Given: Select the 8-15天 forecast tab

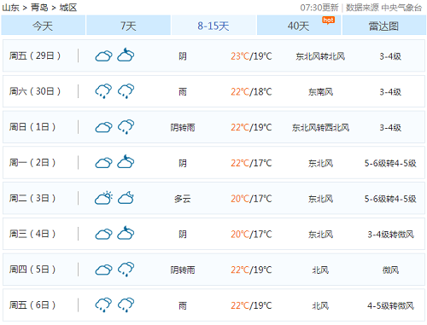Looking at the screenshot, I should tap(213, 26).
